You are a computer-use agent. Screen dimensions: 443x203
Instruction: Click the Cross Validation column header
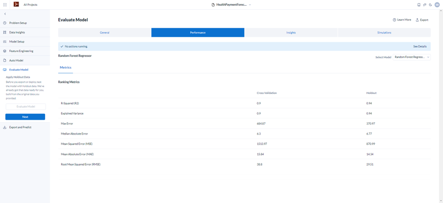[267, 93]
